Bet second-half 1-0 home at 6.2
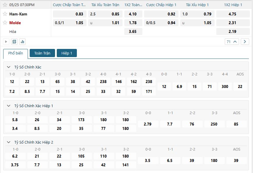Viewport: 253px width, 173px height. (x=15, y=156)
